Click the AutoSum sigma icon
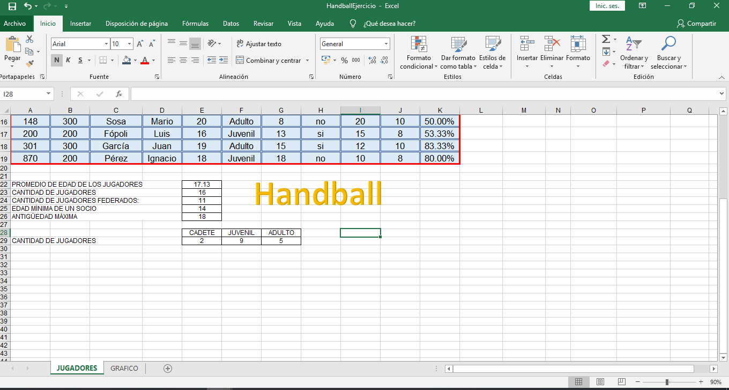 click(x=606, y=39)
